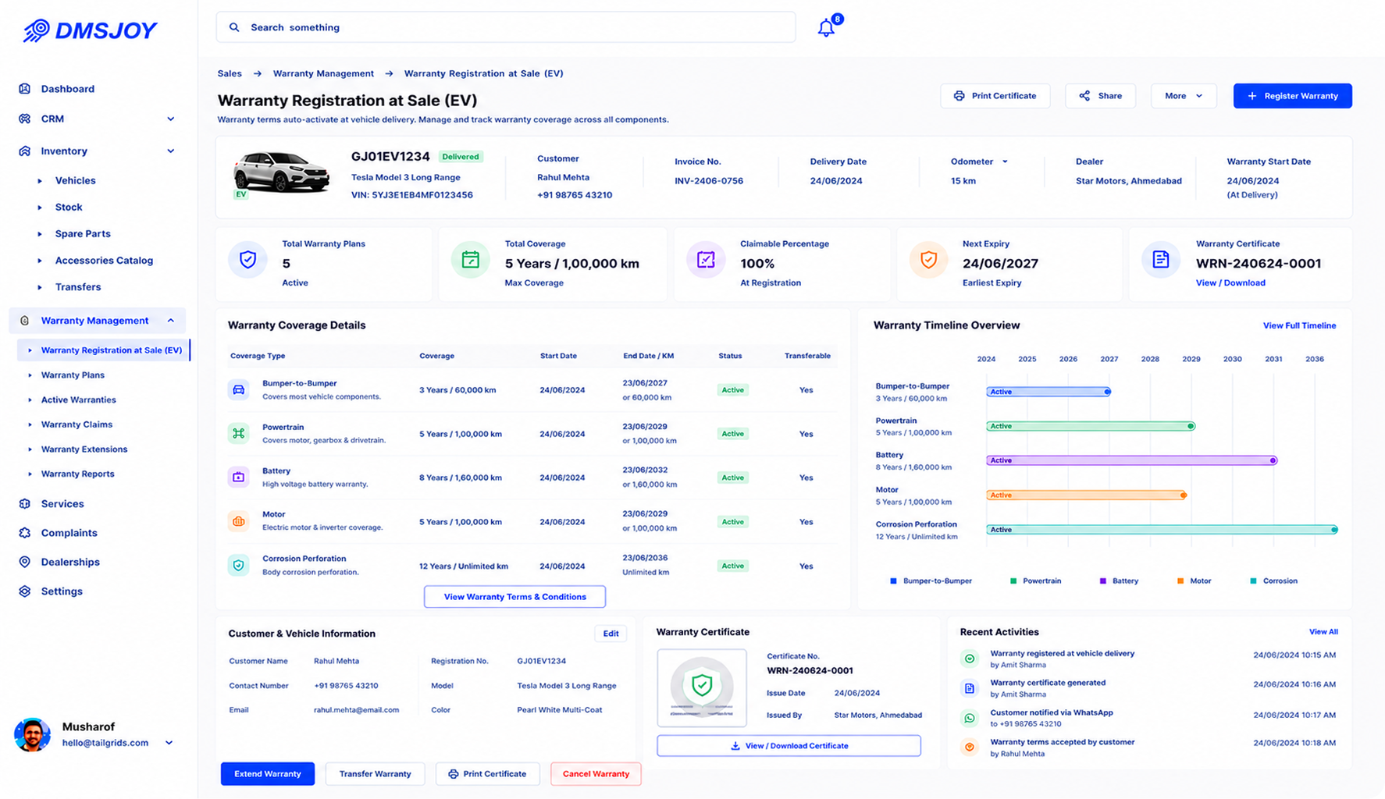Open Warranty Extensions in sidebar
The image size is (1385, 799).
pos(84,449)
